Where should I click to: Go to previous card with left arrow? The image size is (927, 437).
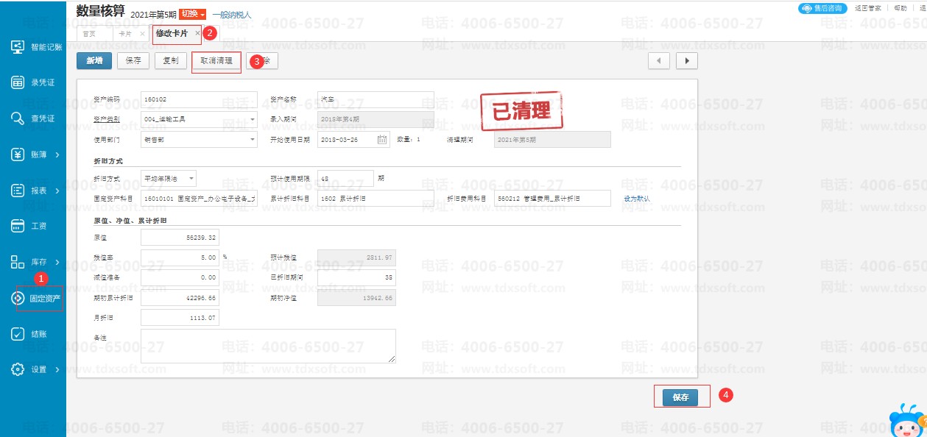point(658,60)
